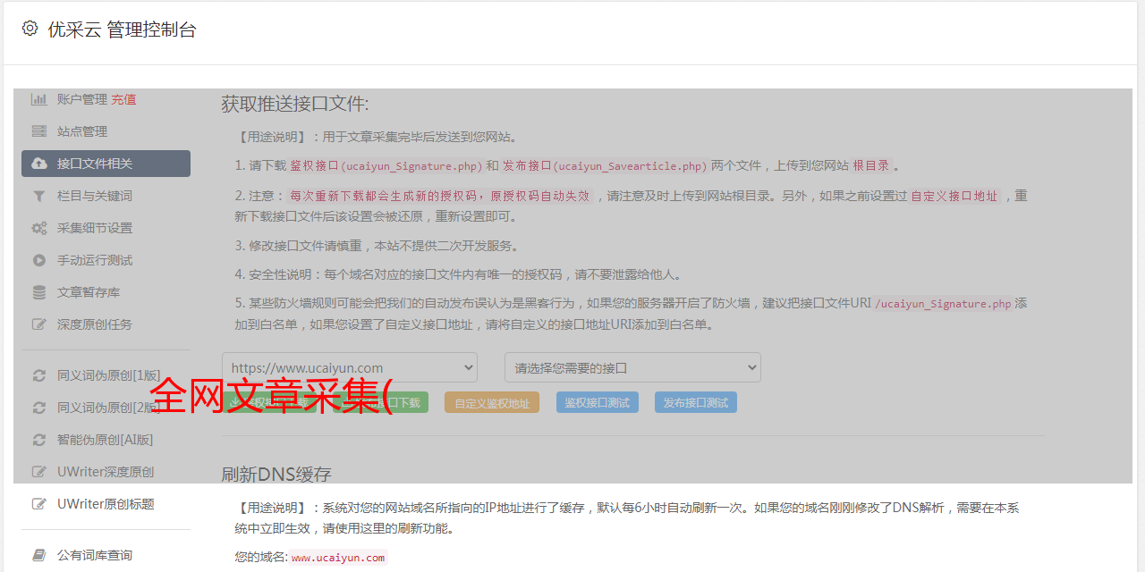
Task: Click the www.ucaiyun.com domain under 您的域名
Action: click(x=338, y=558)
